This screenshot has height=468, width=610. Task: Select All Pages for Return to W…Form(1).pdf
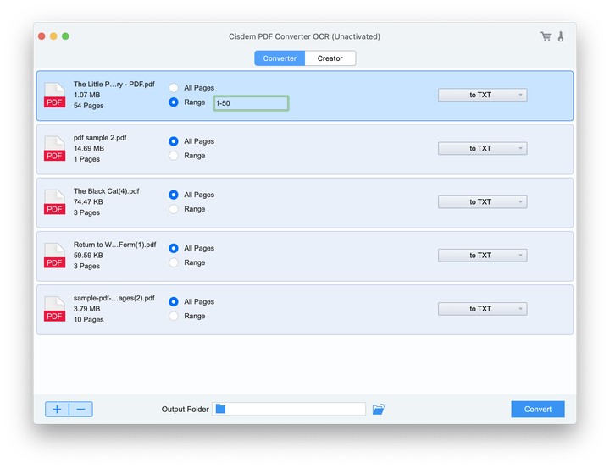(x=174, y=248)
